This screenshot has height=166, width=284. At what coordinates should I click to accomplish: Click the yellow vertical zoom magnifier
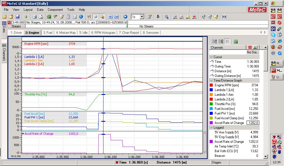[x=216, y=17]
